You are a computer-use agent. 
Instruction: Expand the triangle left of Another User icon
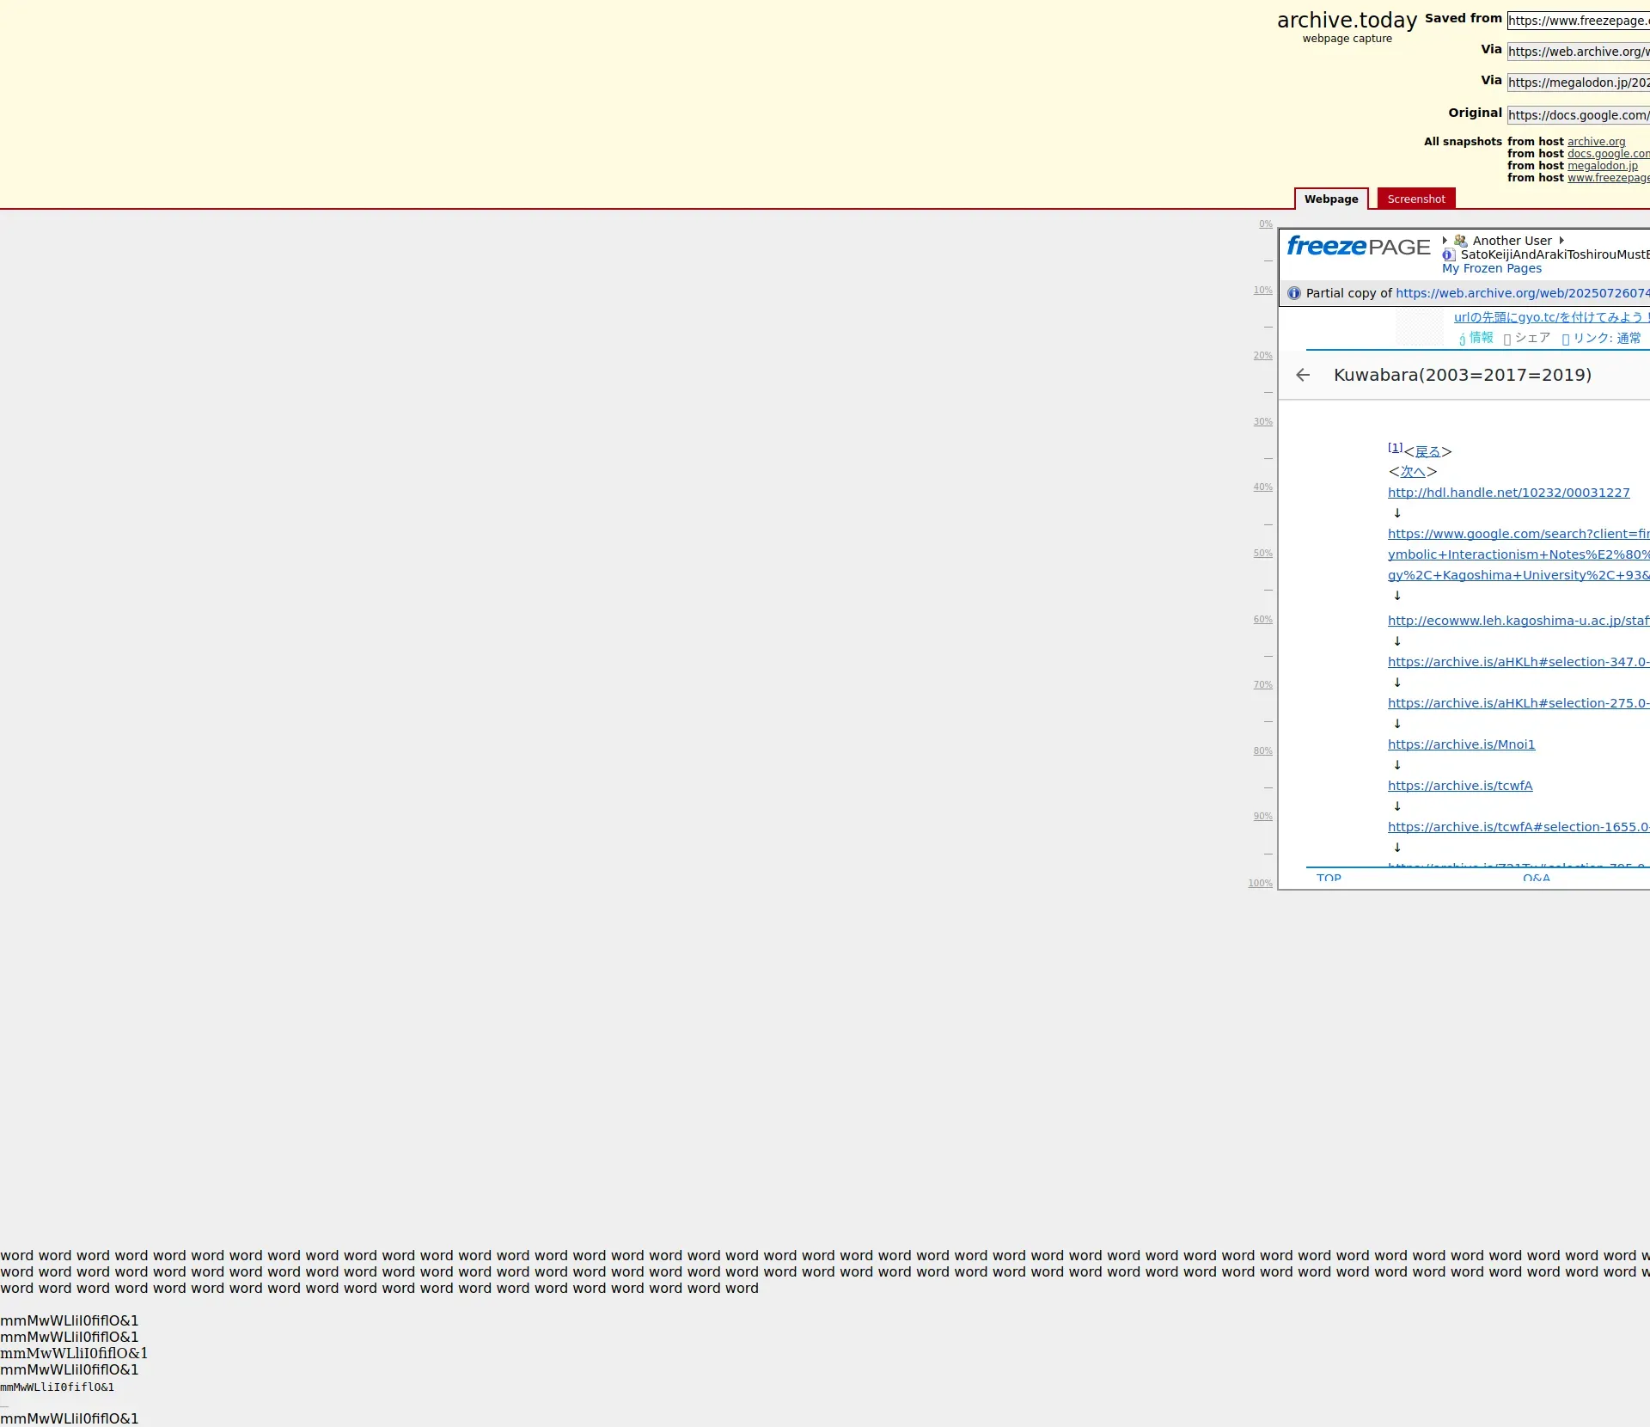tap(1445, 241)
